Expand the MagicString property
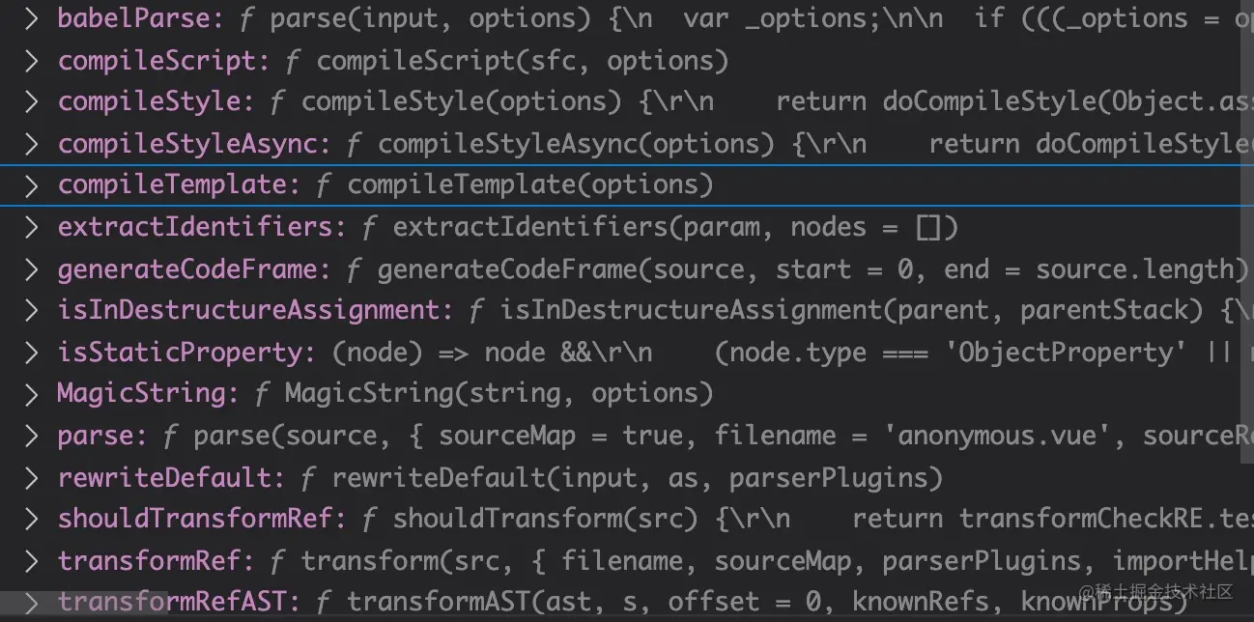Image resolution: width=1254 pixels, height=622 pixels. click(32, 394)
